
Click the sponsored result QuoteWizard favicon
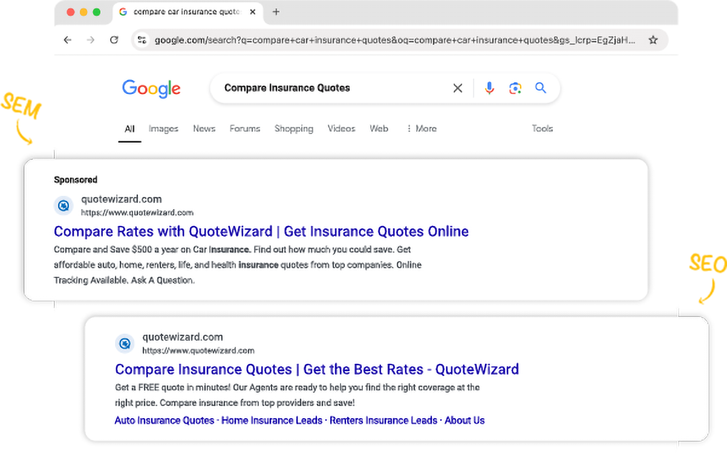pyautogui.click(x=64, y=206)
